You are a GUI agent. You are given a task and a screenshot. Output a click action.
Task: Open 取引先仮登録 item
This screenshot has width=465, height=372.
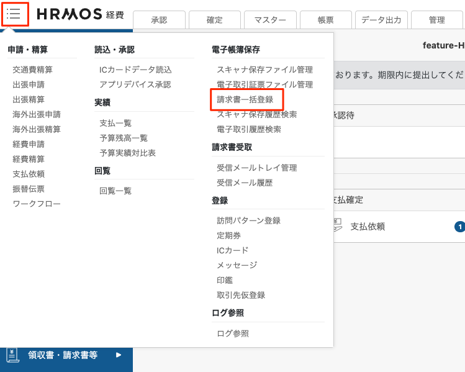(241, 295)
